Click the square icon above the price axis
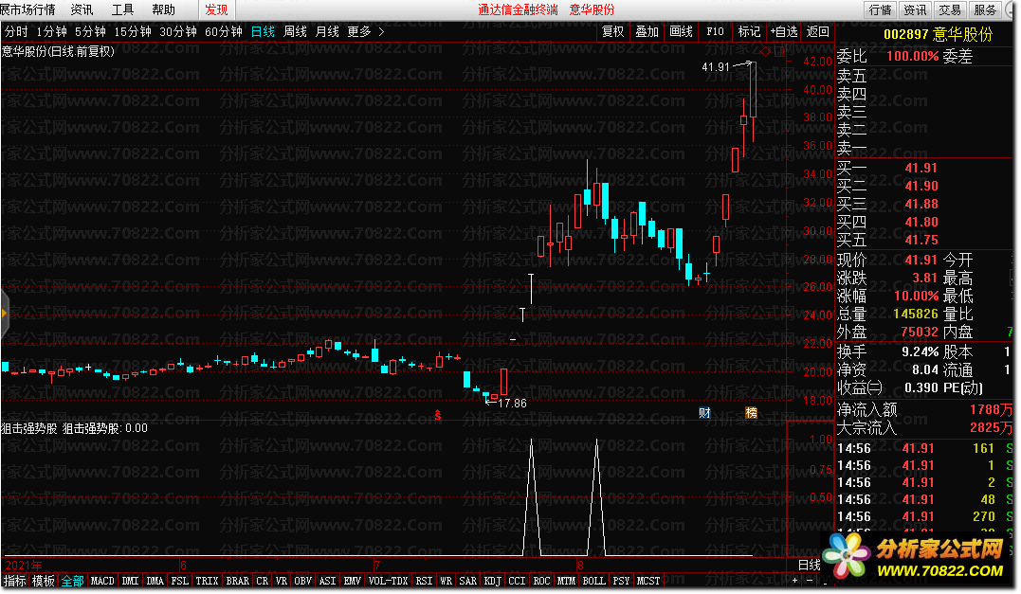Screen dimensions: 1021x594 click(778, 51)
